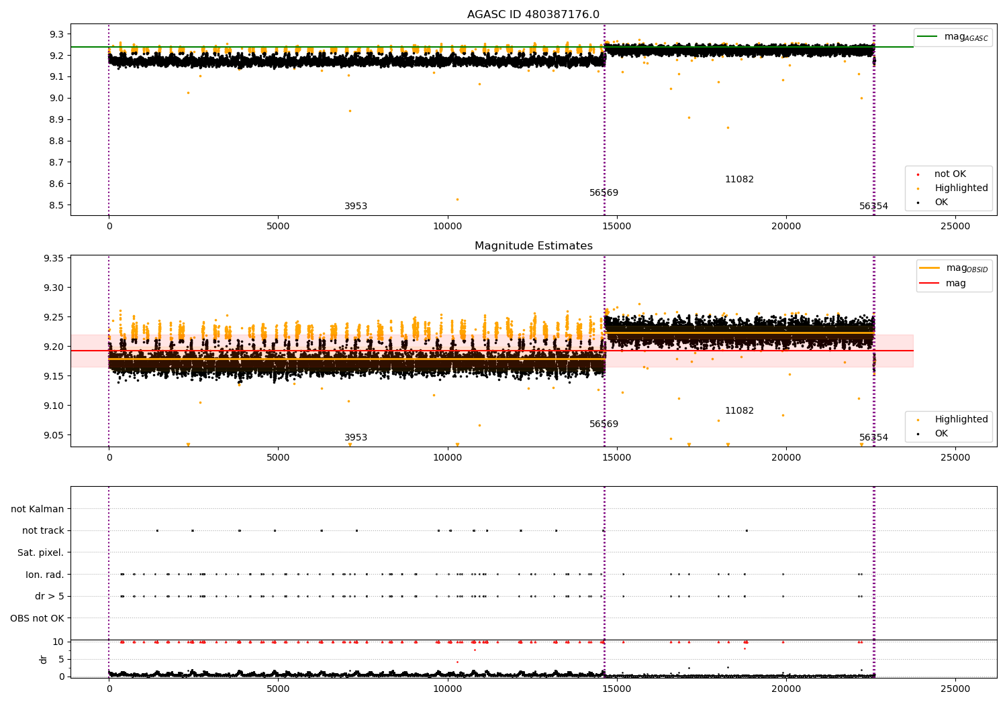Click the "dr" y-axis label
The image size is (1007, 704).
44,659
